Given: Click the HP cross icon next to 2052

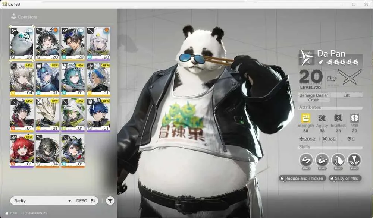Looking at the screenshot, I should tap(301, 139).
